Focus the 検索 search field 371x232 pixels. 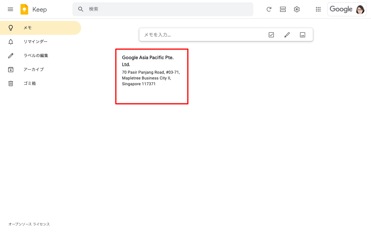[163, 9]
